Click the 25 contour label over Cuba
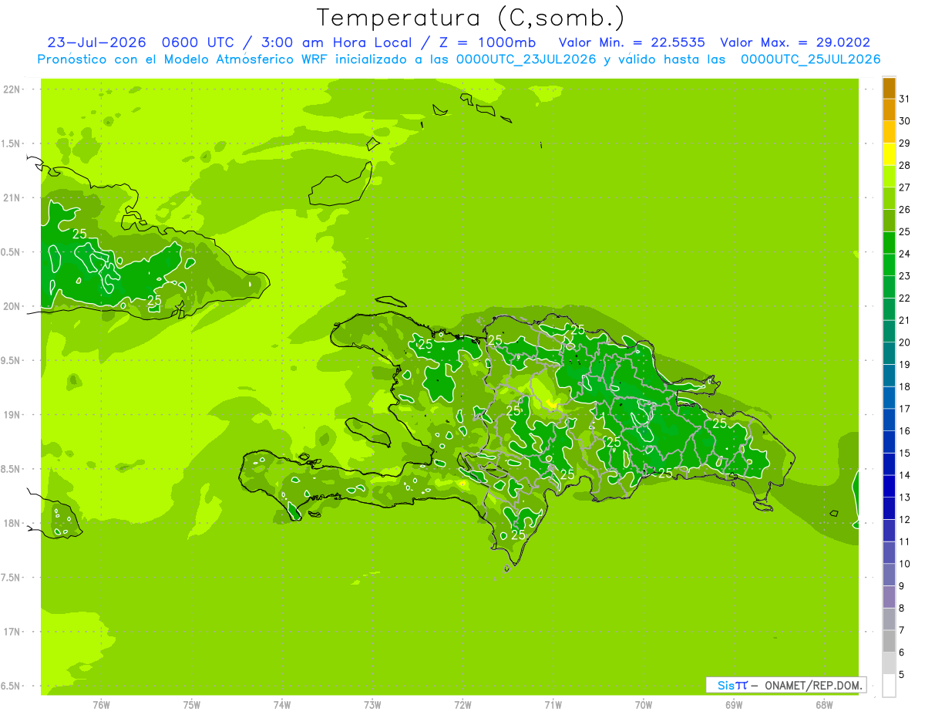This screenshot has height=715, width=925. click(x=79, y=234)
